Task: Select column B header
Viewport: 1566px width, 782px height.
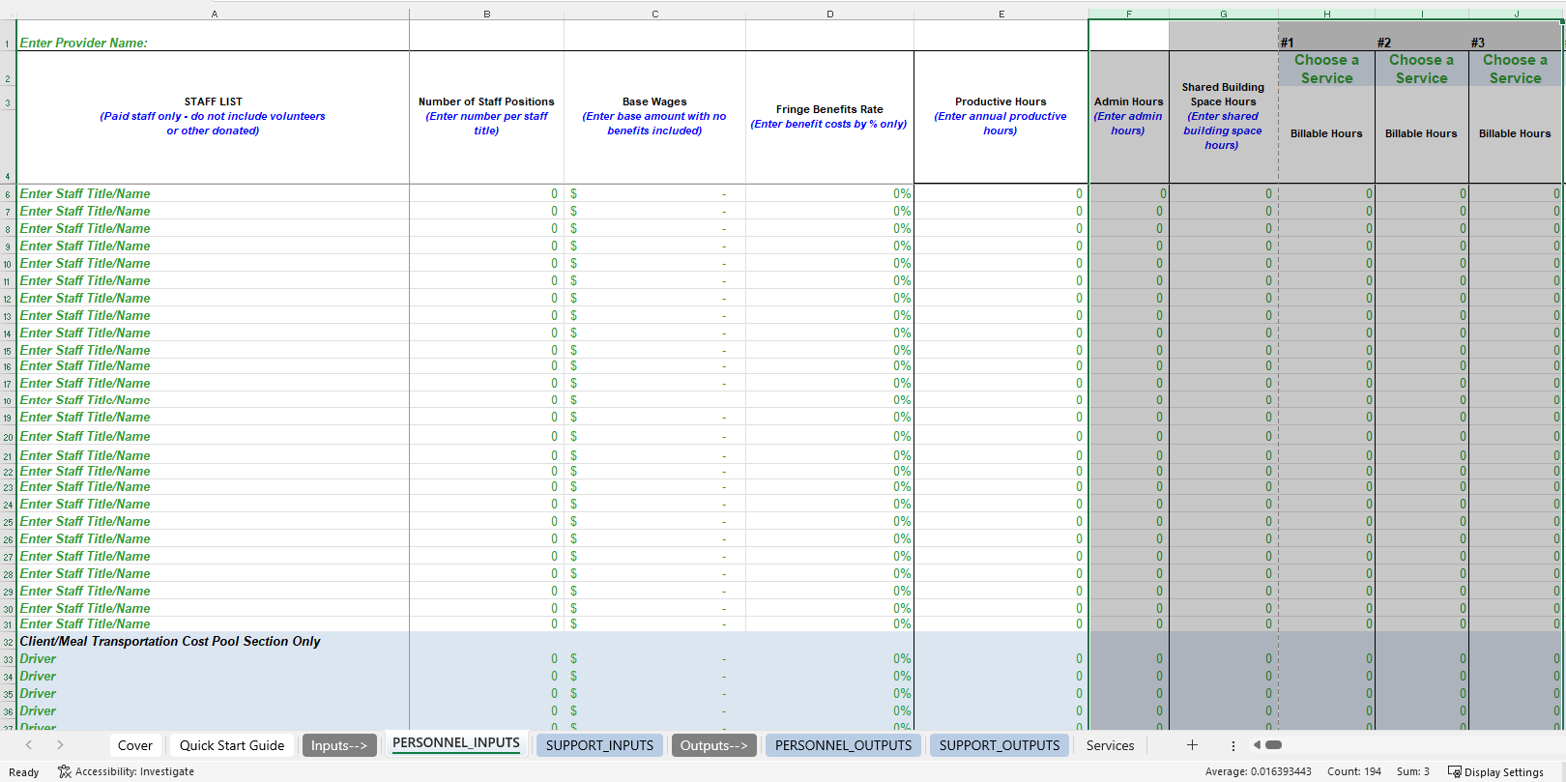Action: (x=486, y=14)
